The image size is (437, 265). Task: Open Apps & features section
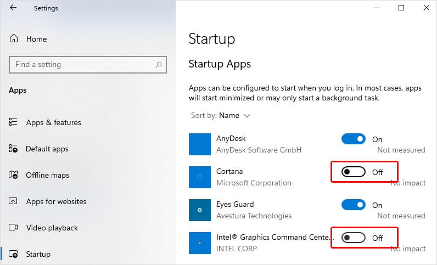click(x=53, y=122)
